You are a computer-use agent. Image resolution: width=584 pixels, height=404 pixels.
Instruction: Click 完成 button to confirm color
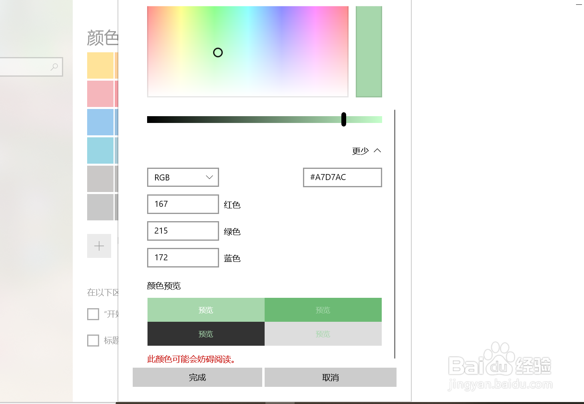(x=197, y=377)
